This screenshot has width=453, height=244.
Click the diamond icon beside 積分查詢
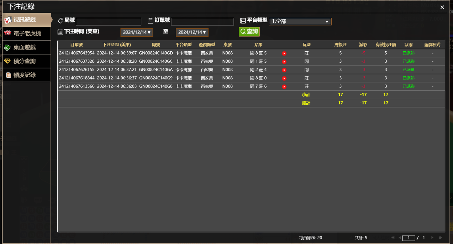pos(8,61)
